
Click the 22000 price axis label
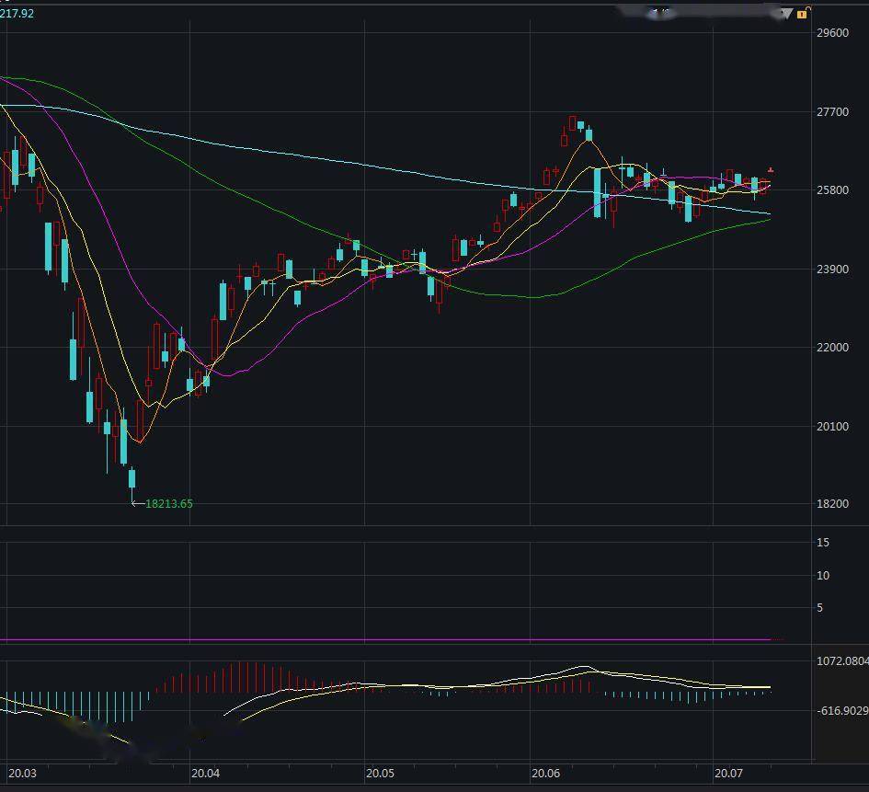coord(832,348)
